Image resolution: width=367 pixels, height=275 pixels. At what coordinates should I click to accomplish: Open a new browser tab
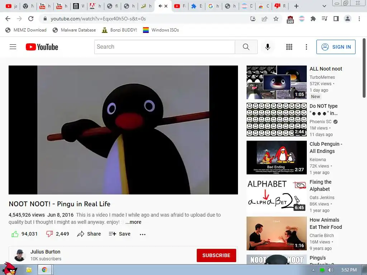click(296, 6)
